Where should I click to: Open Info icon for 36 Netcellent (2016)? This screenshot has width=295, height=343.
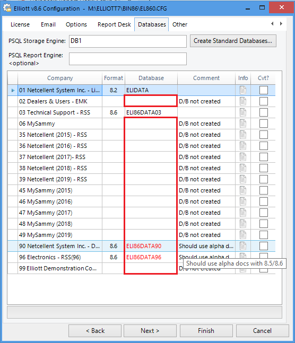(x=243, y=146)
